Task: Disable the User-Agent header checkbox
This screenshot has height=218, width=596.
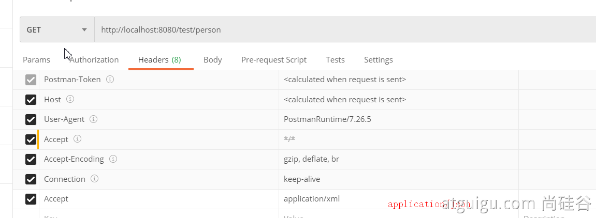Action: pos(31,119)
